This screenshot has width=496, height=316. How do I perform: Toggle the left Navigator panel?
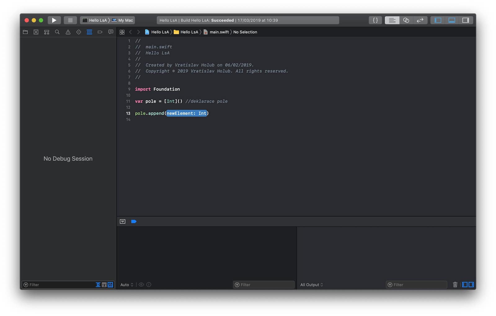pos(438,20)
